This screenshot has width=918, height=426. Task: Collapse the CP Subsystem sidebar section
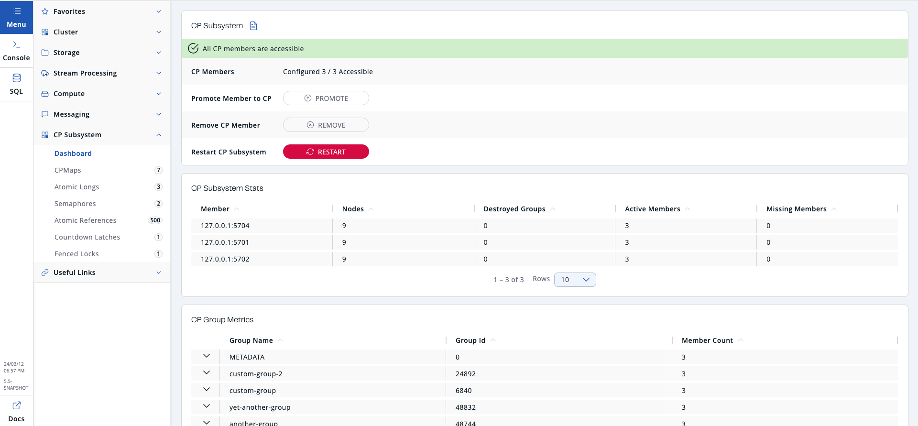point(159,135)
